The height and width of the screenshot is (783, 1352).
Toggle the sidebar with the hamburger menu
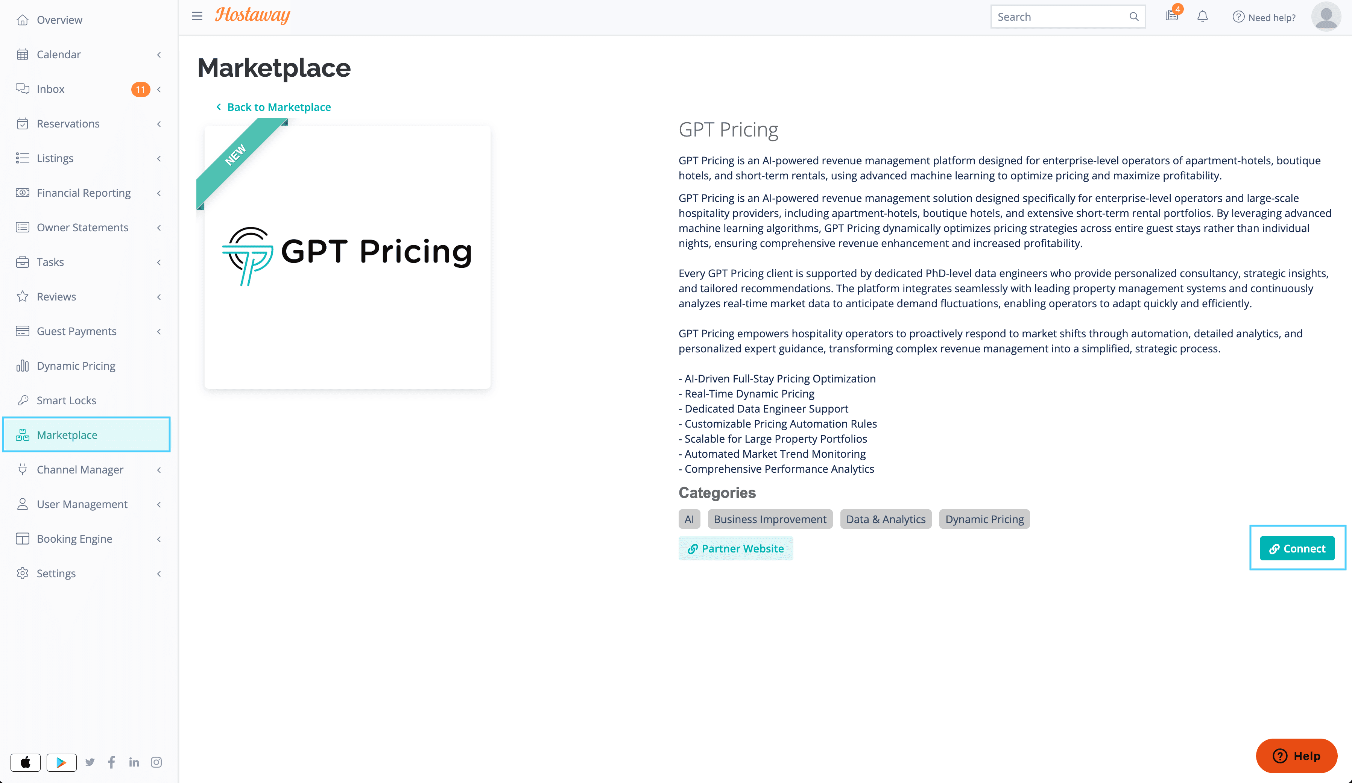197,16
